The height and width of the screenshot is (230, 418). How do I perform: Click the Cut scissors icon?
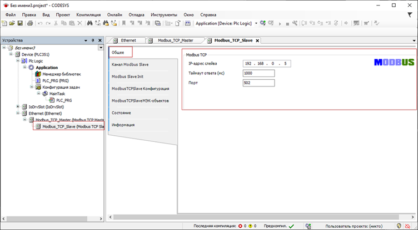tap(56, 23)
